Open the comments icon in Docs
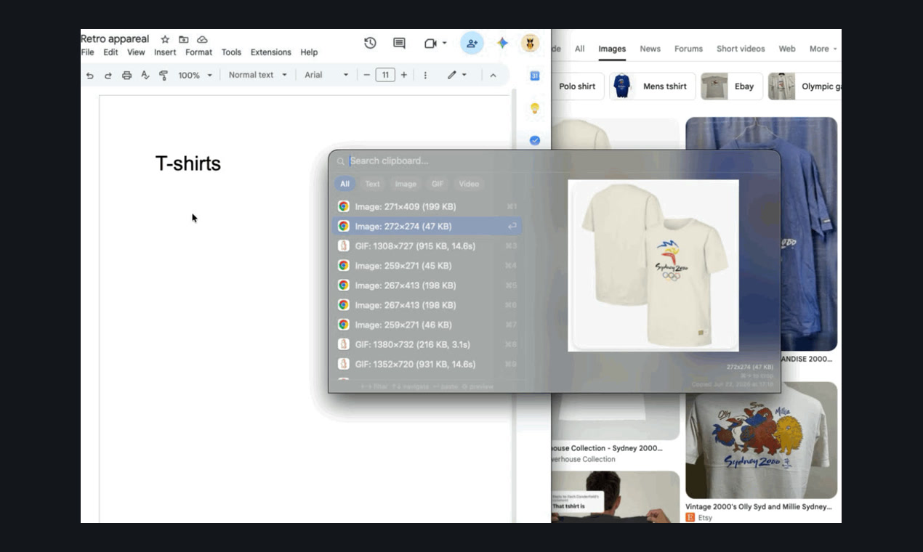Image resolution: width=923 pixels, height=552 pixels. tap(399, 44)
